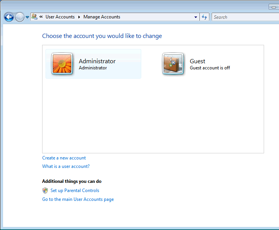Click the Back navigation arrow button
Image resolution: width=279 pixels, height=230 pixels.
click(9, 17)
